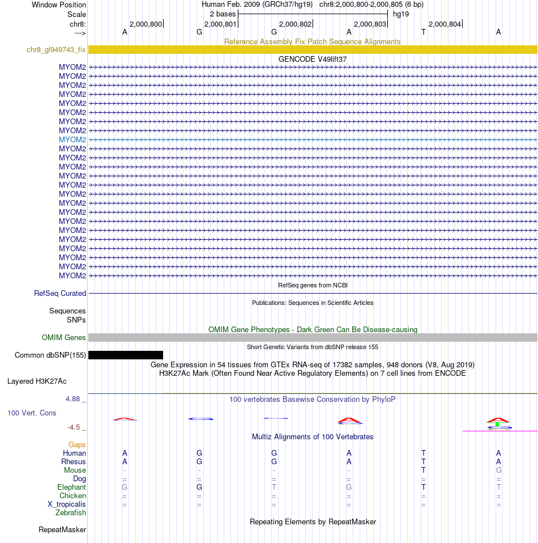Click the 'Common dbSNP(155)' track label
This screenshot has width=538, height=543.
pos(50,355)
